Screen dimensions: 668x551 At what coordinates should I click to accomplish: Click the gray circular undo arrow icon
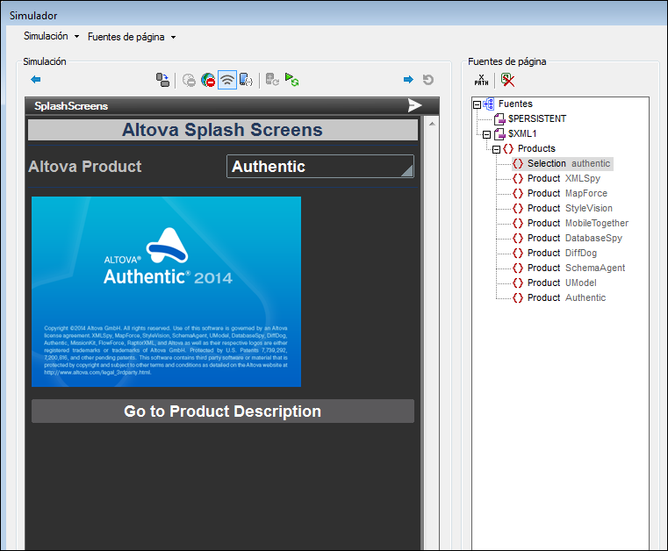tap(428, 80)
